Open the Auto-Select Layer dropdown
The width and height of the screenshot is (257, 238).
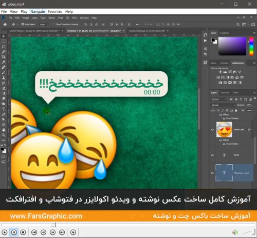coord(44,25)
